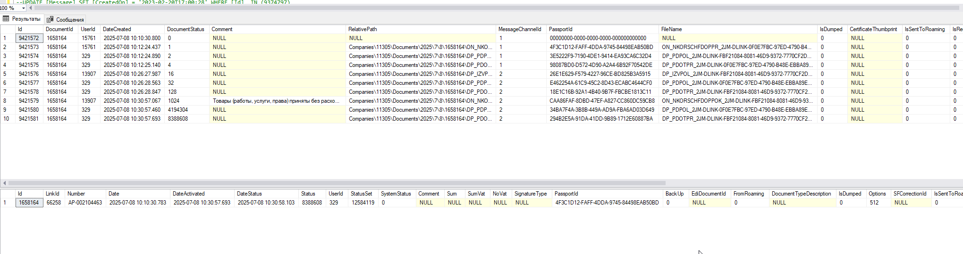Select the DateActivated column header
The image size is (963, 254).
point(203,194)
